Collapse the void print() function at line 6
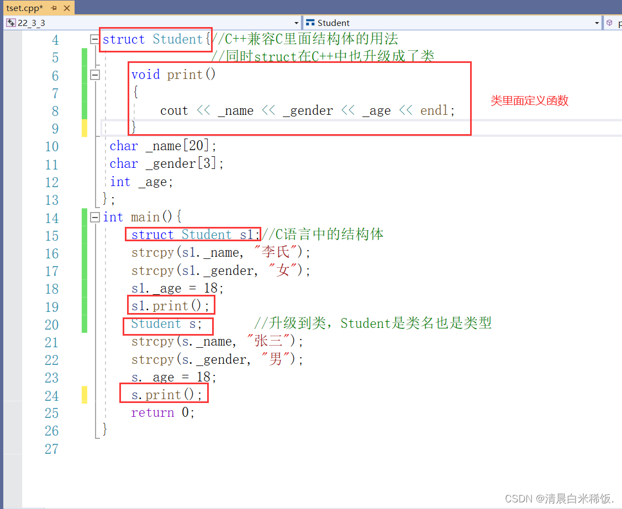The image size is (622, 509). click(95, 75)
